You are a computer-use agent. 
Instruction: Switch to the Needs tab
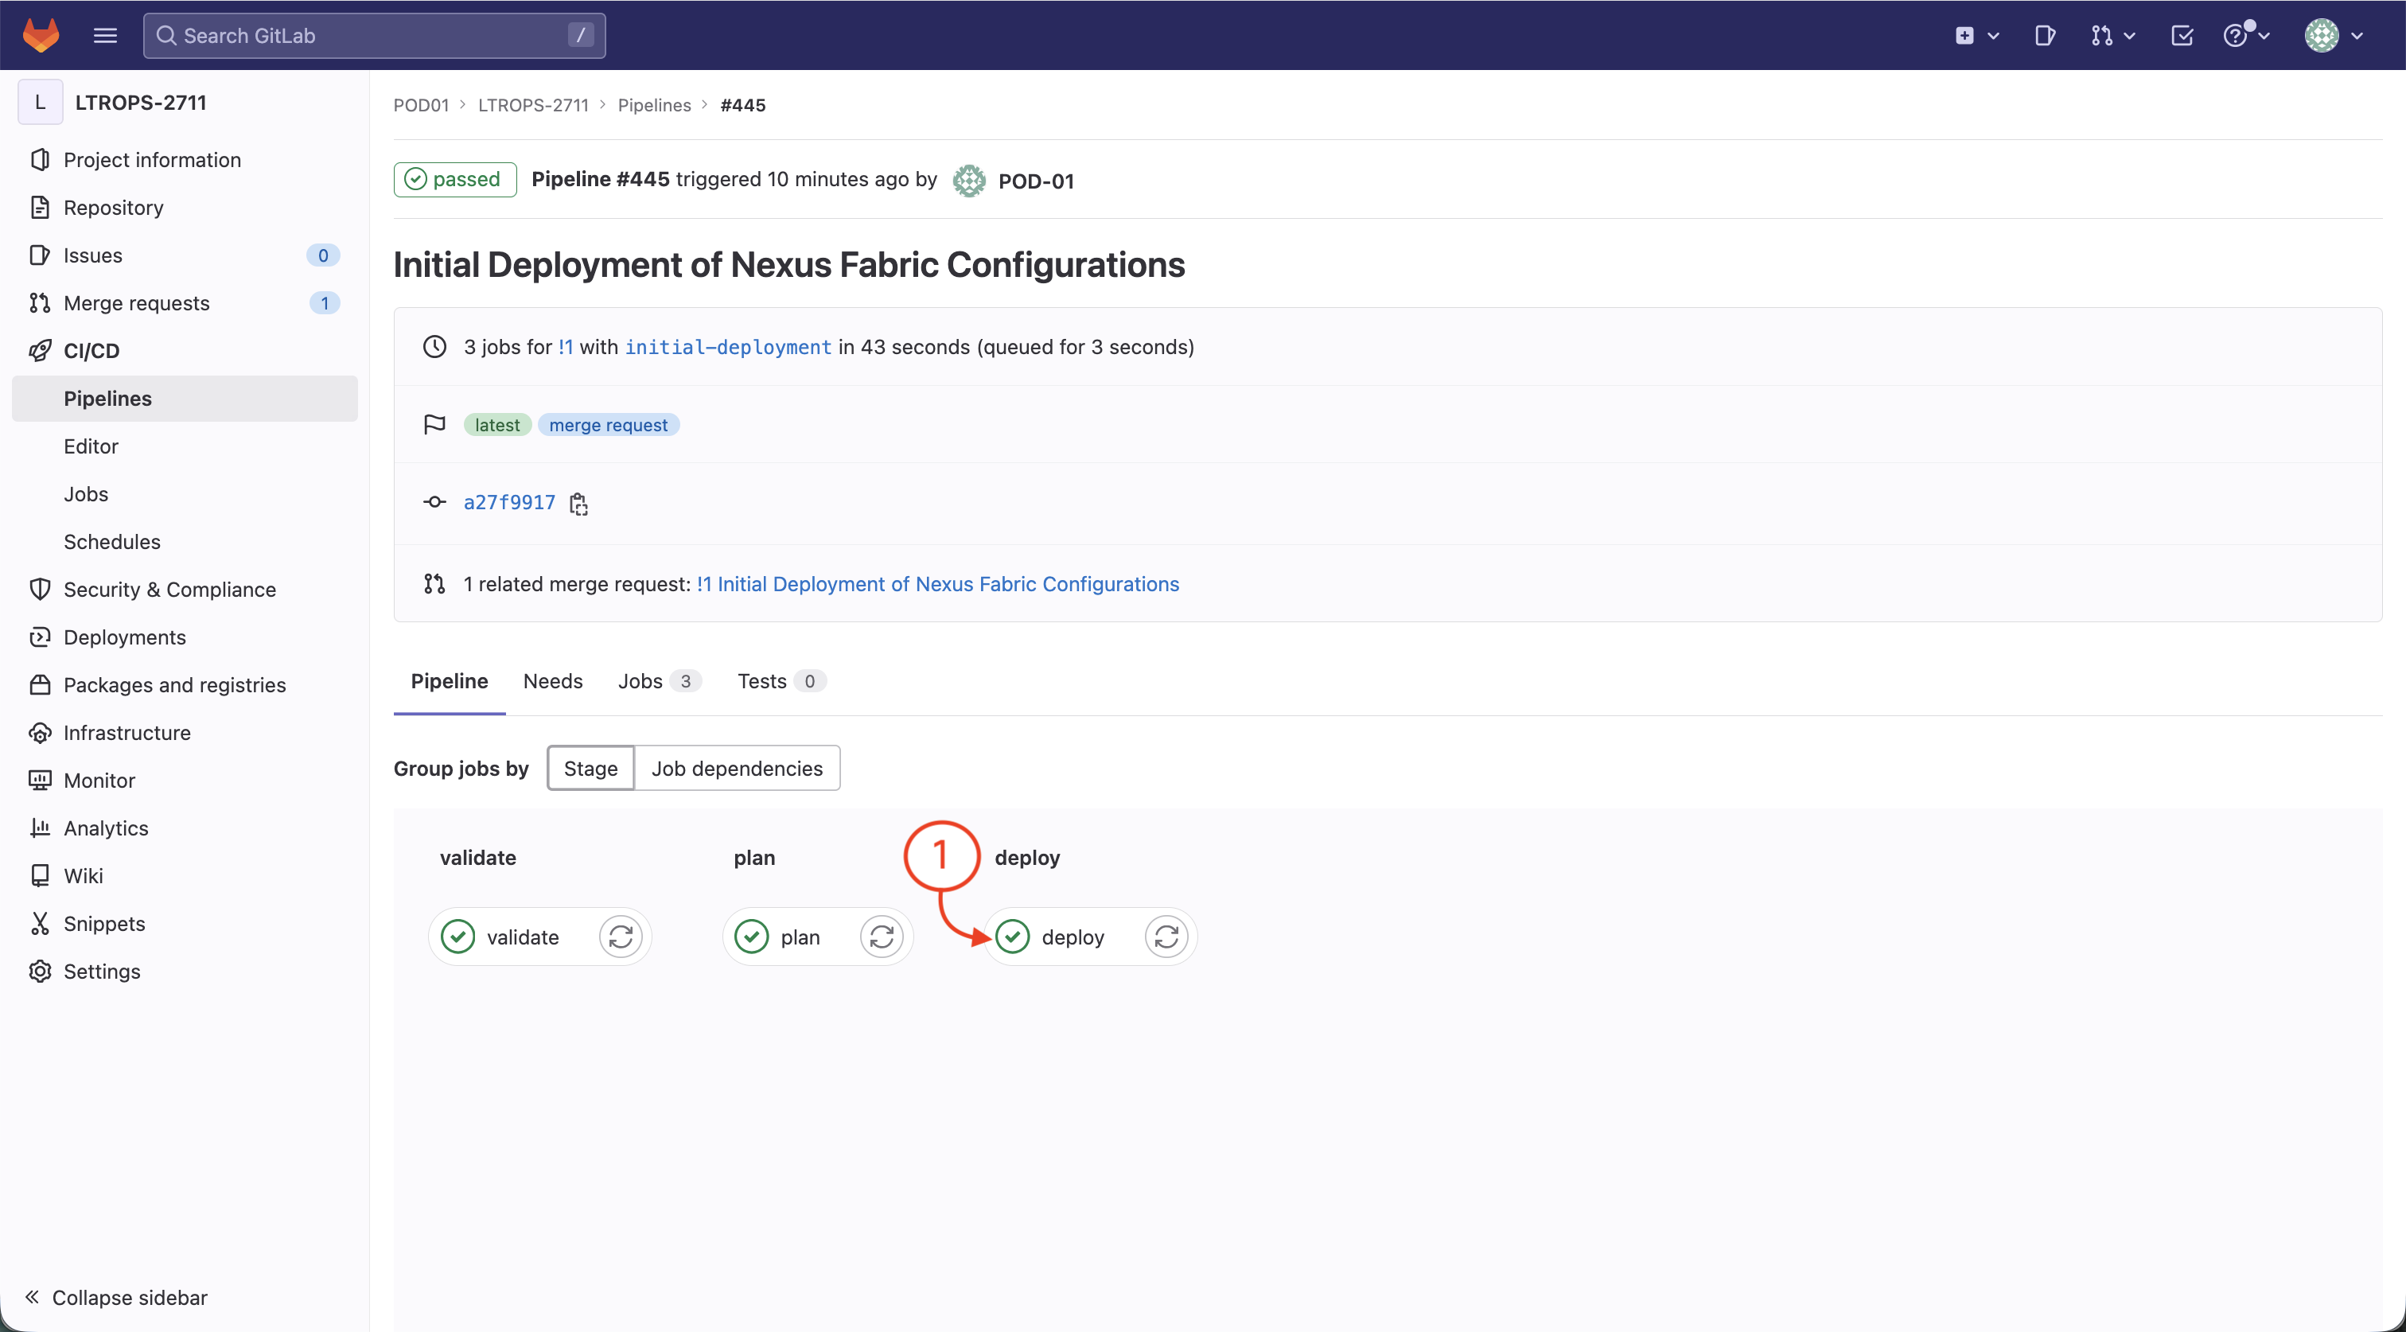pyautogui.click(x=552, y=681)
